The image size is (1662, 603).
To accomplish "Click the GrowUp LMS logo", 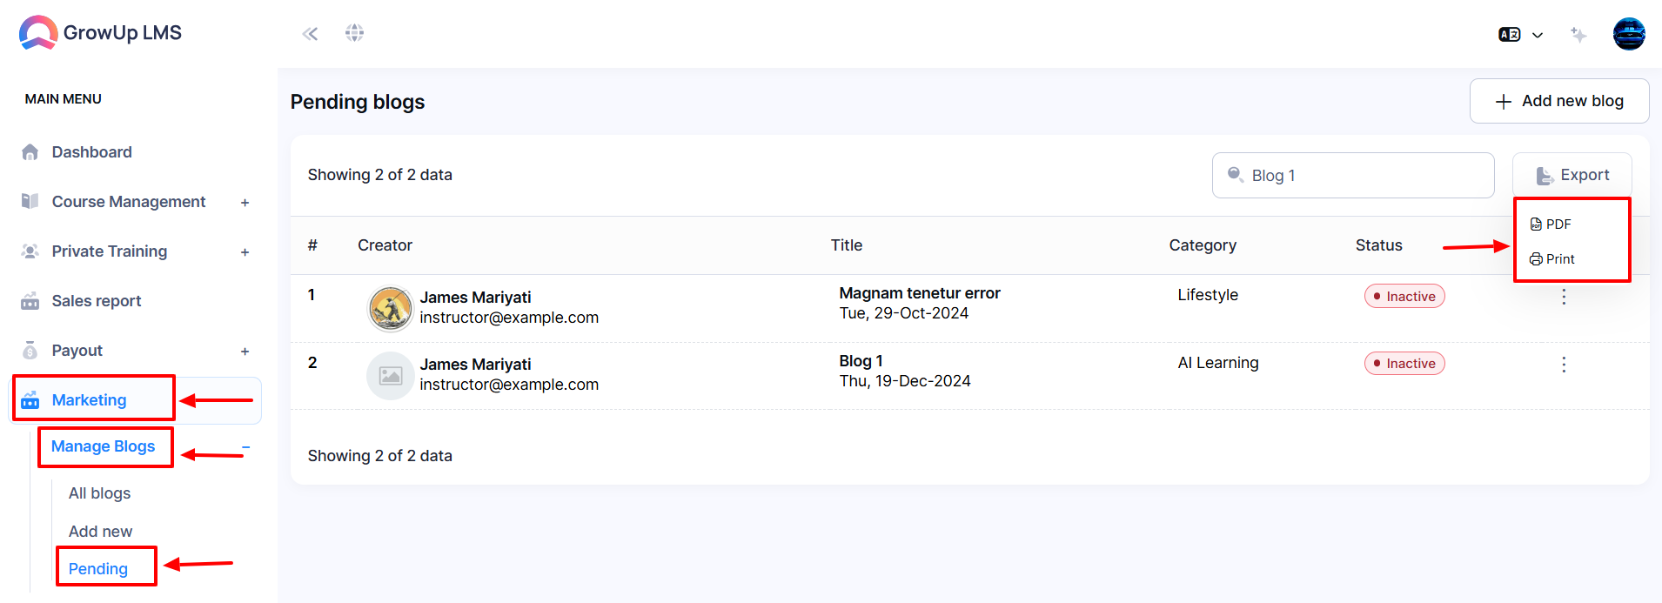I will (x=100, y=33).
